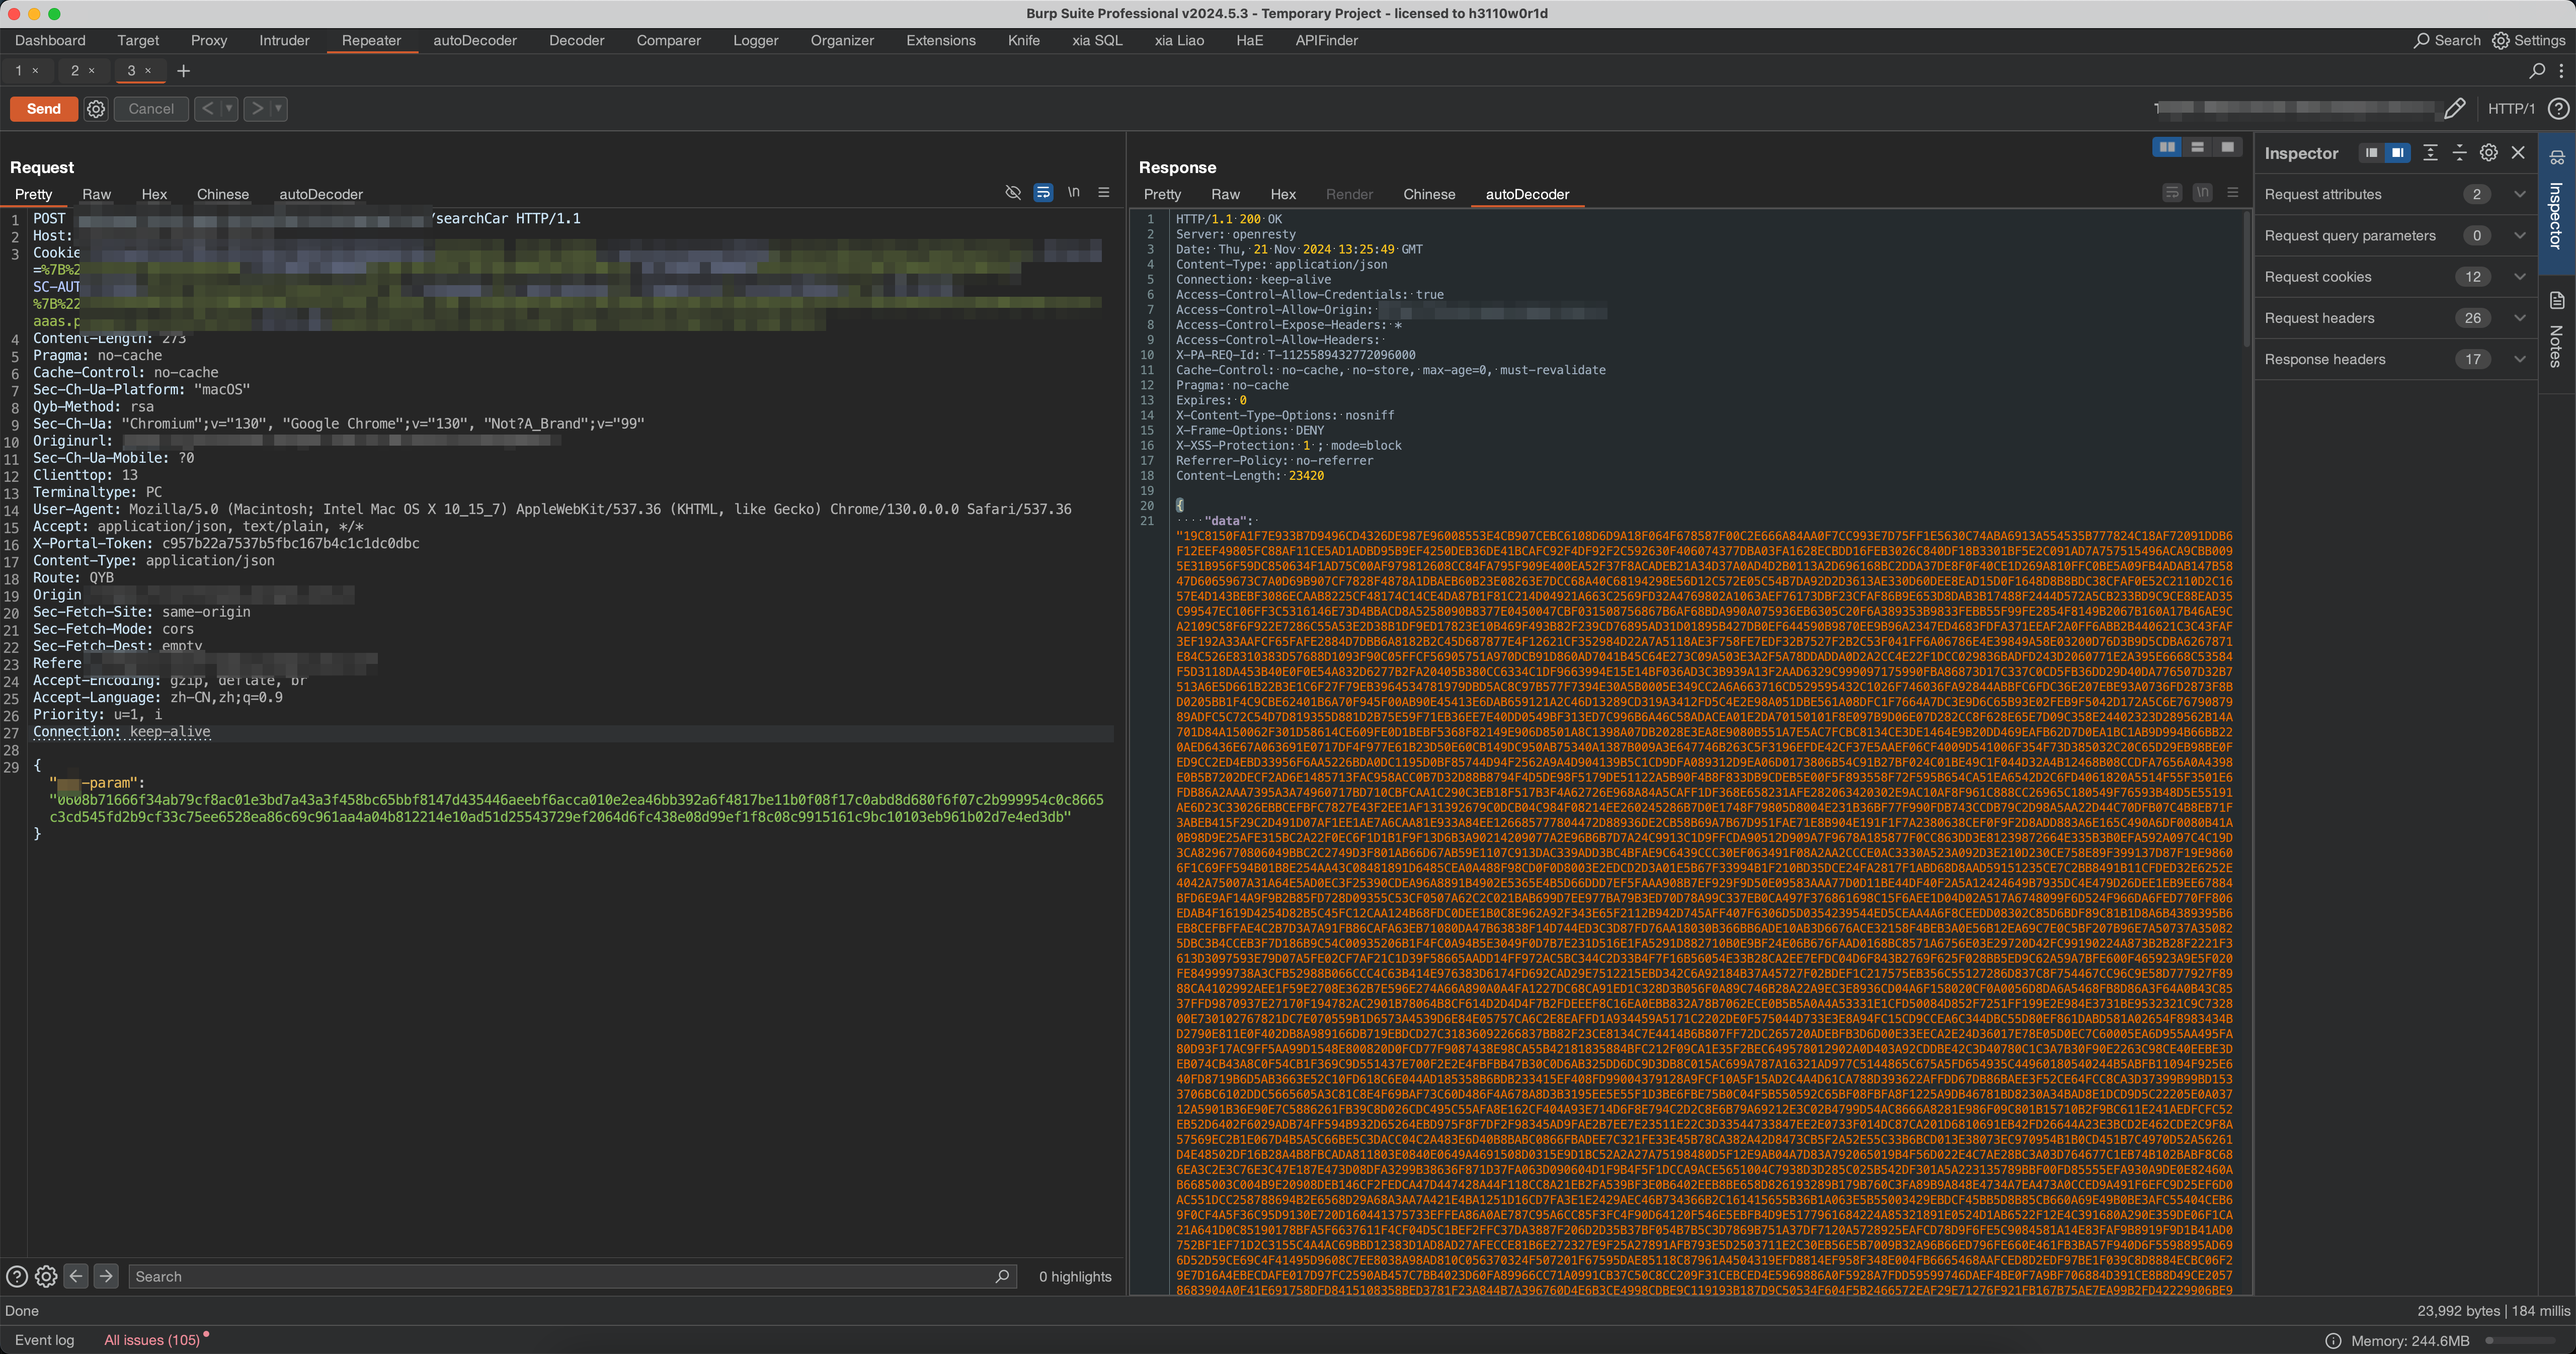Switch Response view to Pretty

(1162, 194)
